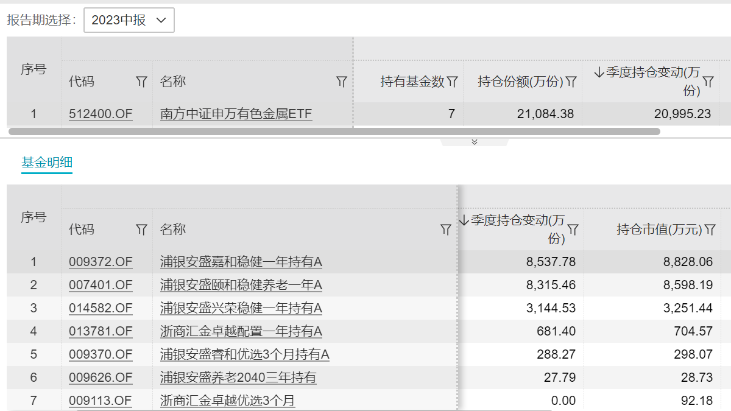This screenshot has width=731, height=411.
Task: Collapse panel with the double-chevron handle
Action: pyautogui.click(x=475, y=142)
